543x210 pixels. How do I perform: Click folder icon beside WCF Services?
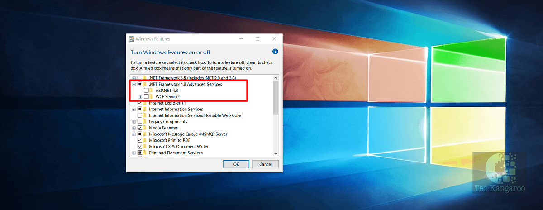(152, 97)
